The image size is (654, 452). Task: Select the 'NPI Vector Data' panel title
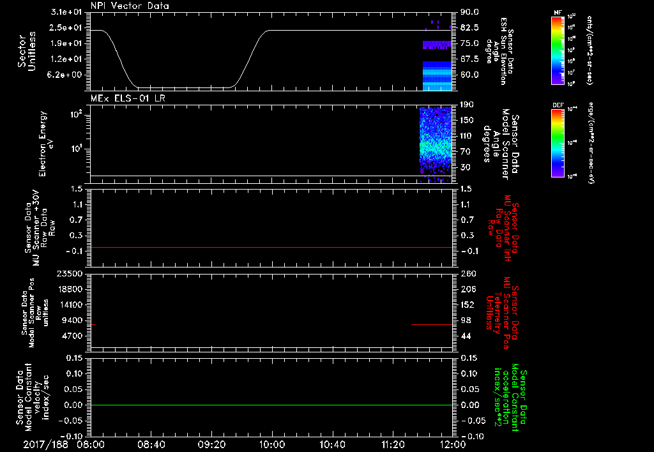tap(130, 6)
